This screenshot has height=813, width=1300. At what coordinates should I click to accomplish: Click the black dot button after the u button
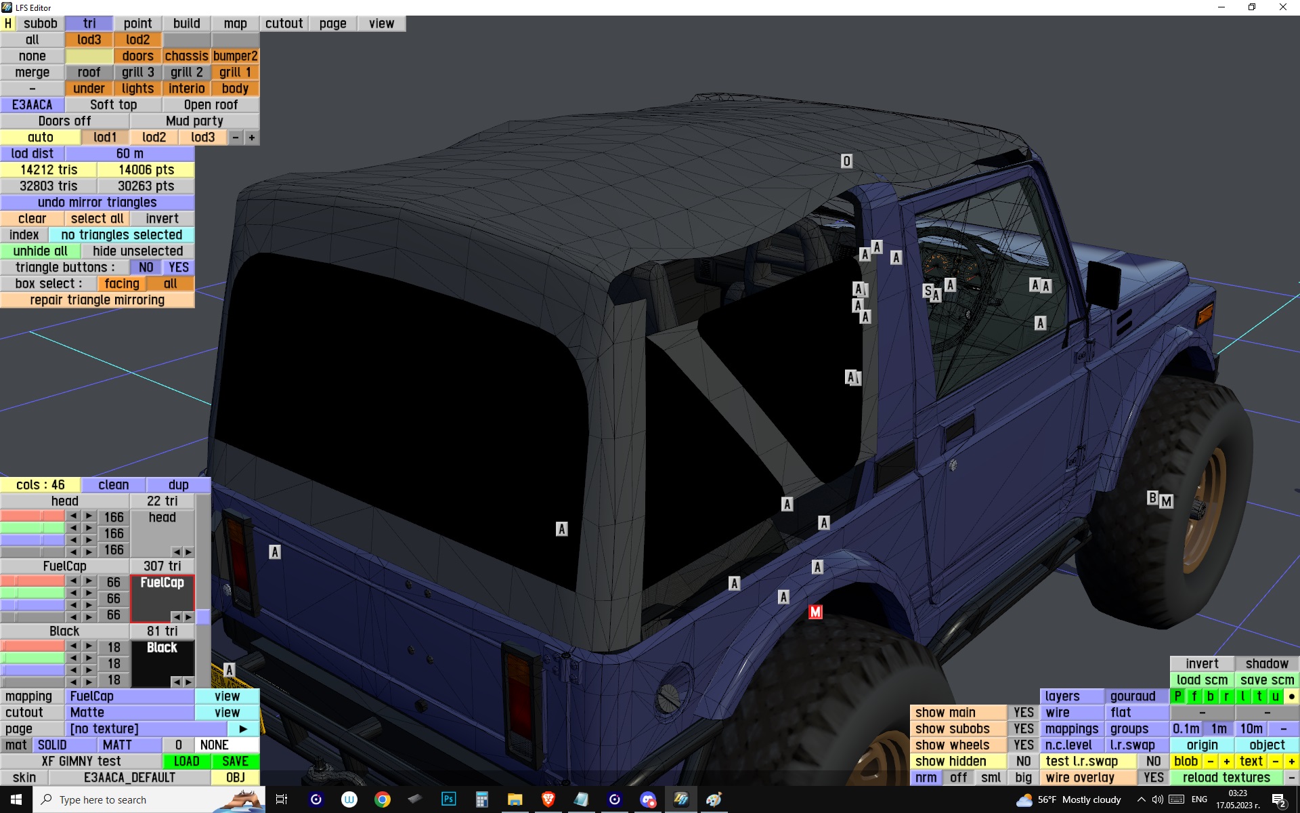(1291, 696)
